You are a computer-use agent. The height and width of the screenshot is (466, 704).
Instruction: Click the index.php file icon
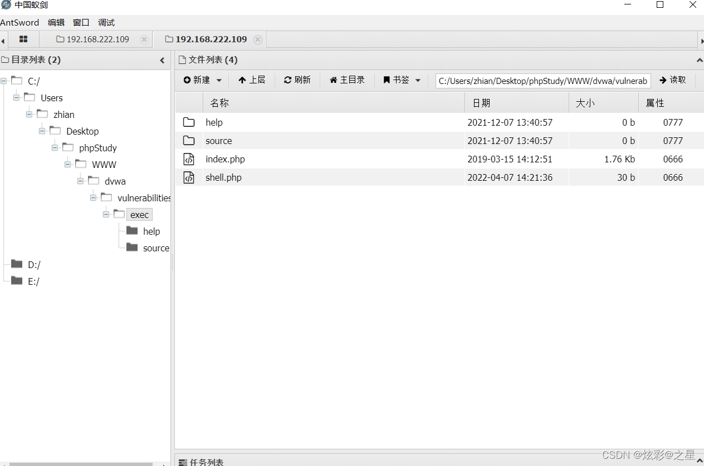point(189,159)
